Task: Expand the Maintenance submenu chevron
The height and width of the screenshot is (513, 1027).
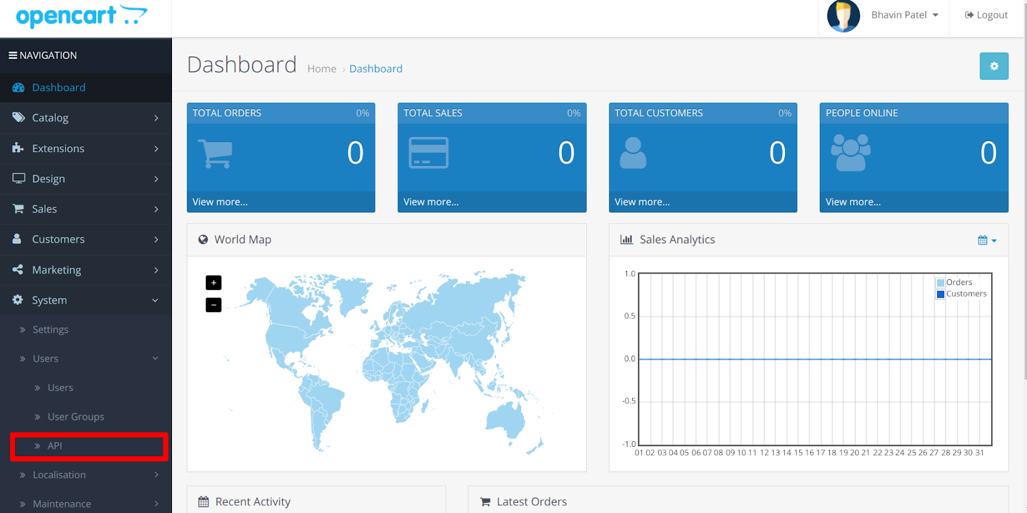Action: [156, 503]
